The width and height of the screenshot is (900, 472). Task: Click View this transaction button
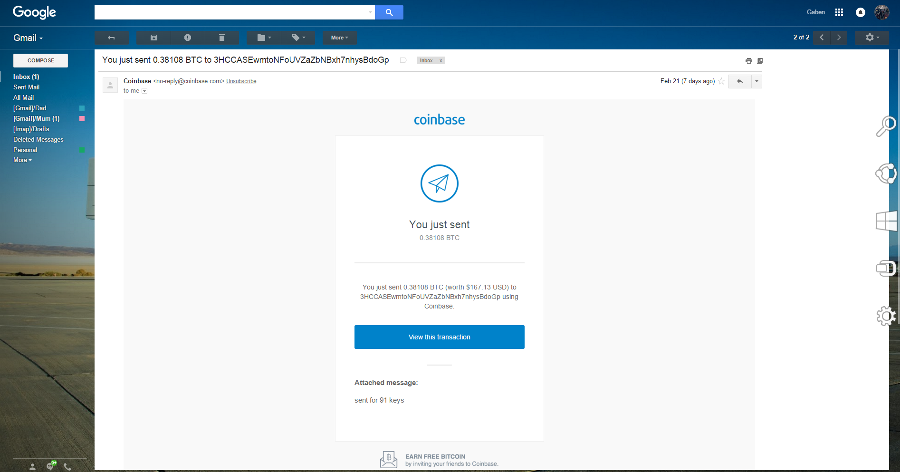[440, 337]
